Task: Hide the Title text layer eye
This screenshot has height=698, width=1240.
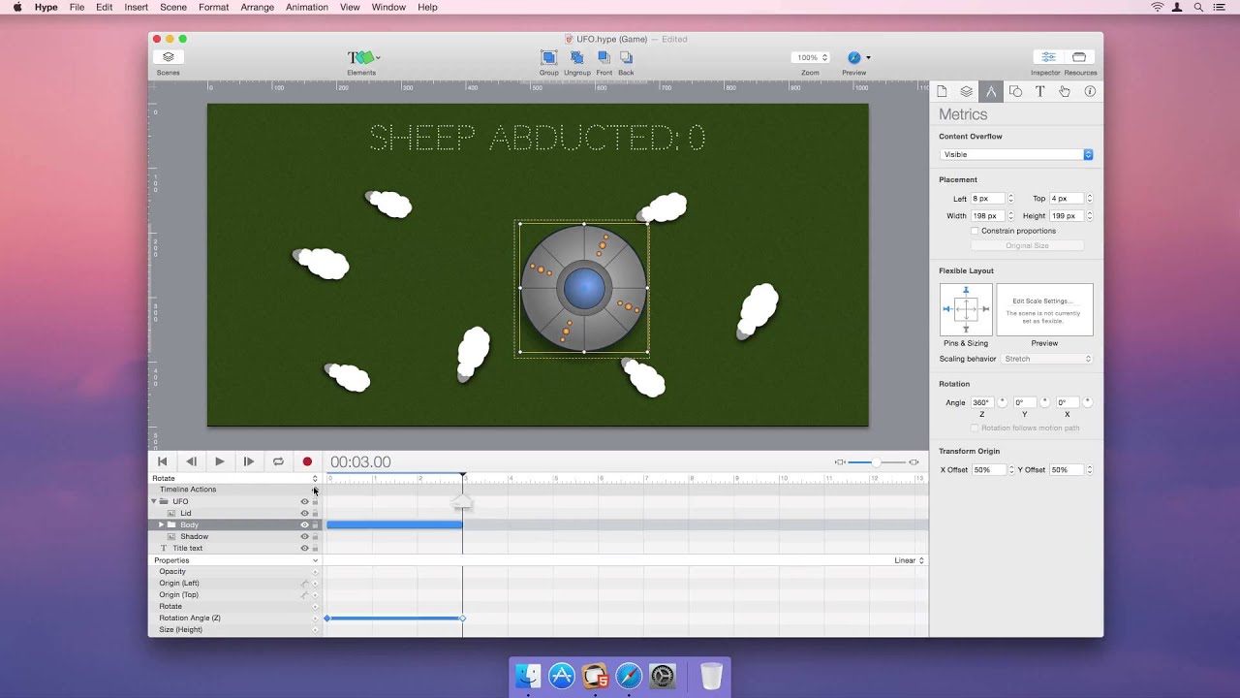Action: tap(304, 548)
